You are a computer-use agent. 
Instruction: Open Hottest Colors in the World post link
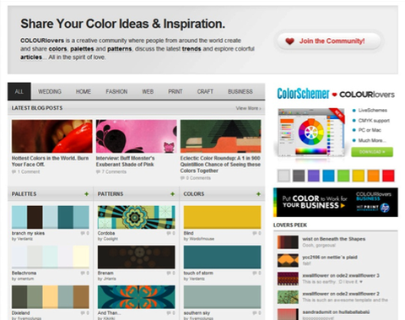coord(50,161)
